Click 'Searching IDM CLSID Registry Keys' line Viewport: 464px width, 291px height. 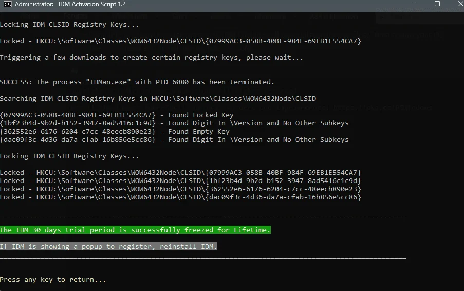click(x=158, y=98)
